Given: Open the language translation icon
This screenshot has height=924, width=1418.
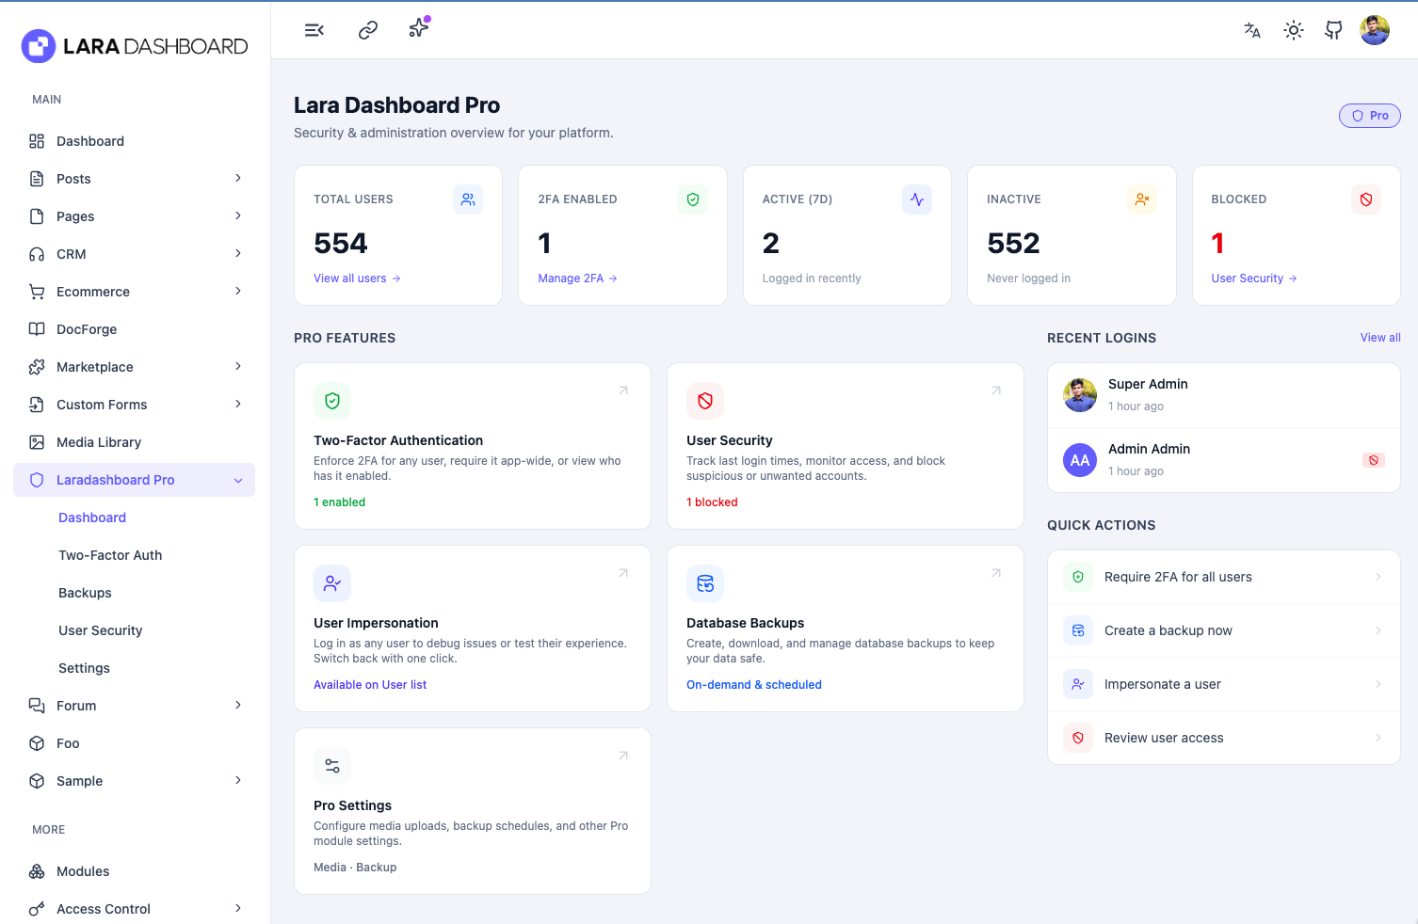Looking at the screenshot, I should coord(1252,30).
